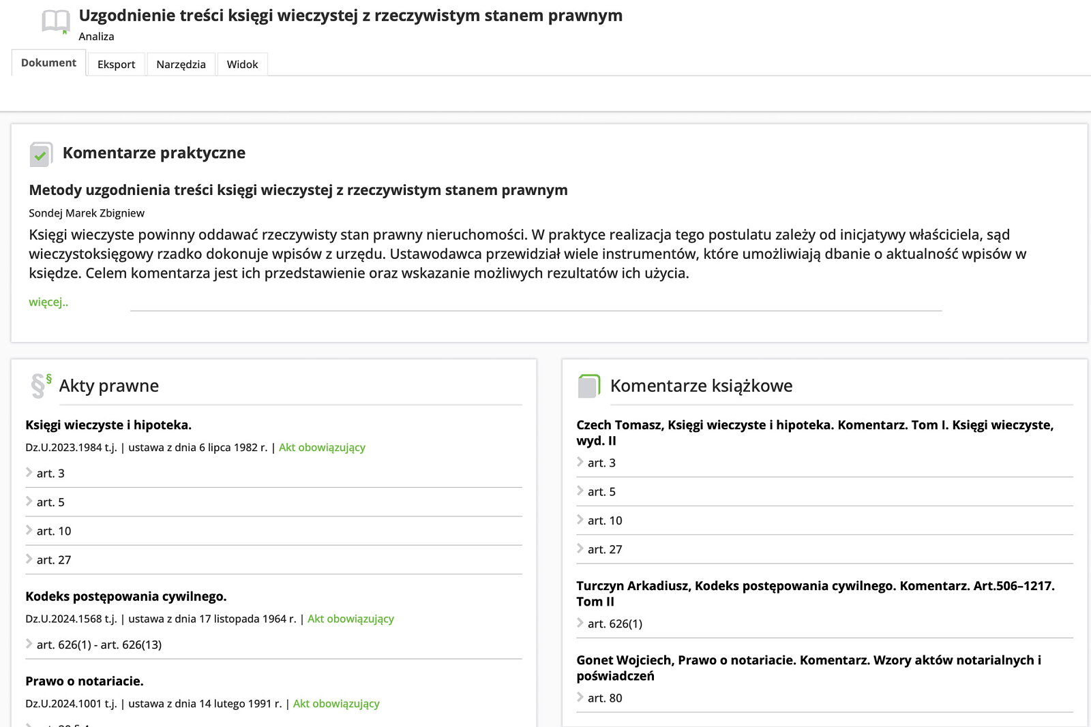Click the Akty prawne paragraph symbol icon
The image size is (1091, 727).
pos(40,386)
